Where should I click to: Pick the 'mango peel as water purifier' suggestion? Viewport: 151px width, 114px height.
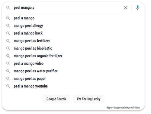click(72, 71)
